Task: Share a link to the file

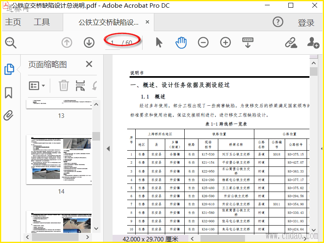Action: click(x=291, y=43)
